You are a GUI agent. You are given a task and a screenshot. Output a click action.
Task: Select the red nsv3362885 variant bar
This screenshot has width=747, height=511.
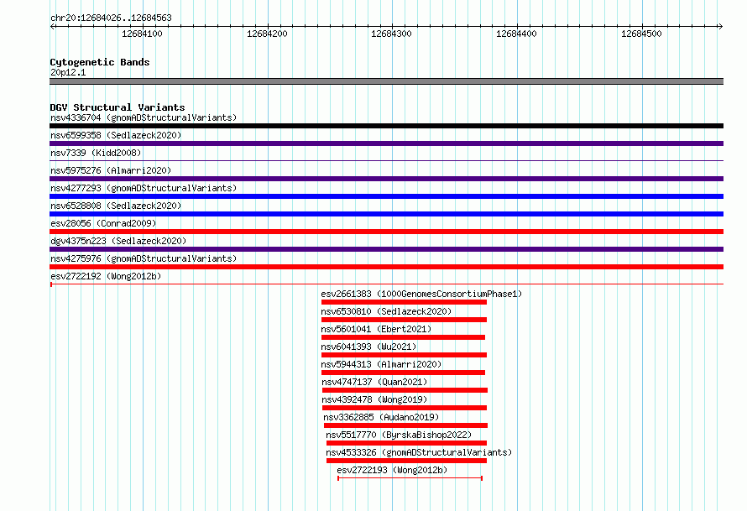point(406,425)
